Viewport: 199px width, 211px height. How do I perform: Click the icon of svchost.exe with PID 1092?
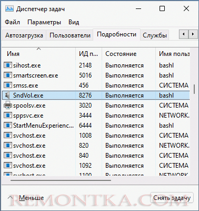pyautogui.click(x=8, y=166)
